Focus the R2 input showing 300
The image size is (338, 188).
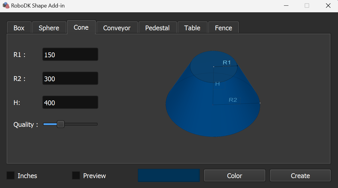(70, 79)
